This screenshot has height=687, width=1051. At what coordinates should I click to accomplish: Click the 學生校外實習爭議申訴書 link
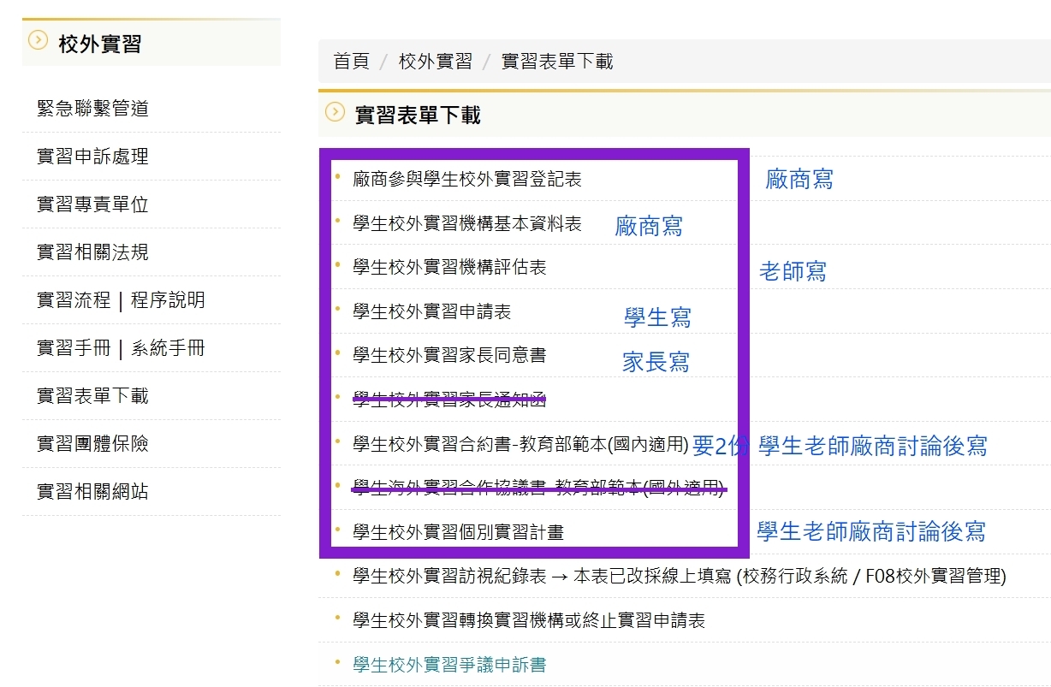coord(449,665)
